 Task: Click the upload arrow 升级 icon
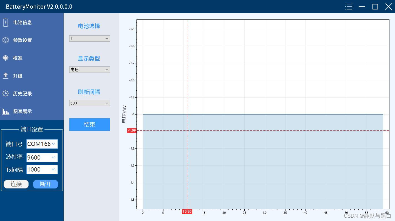6,76
